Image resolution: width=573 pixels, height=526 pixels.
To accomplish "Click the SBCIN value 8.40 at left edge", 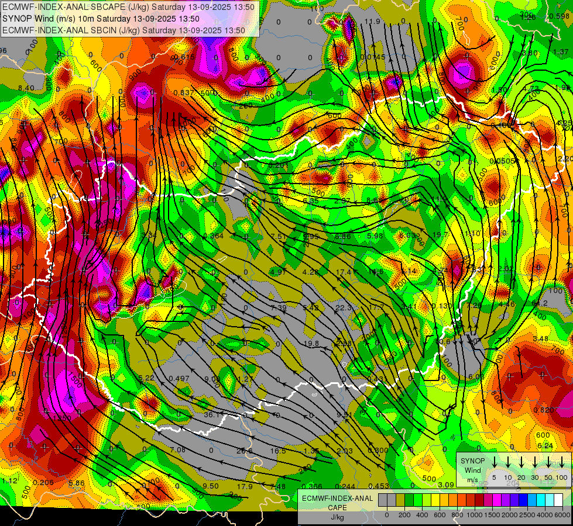I will click(26, 88).
